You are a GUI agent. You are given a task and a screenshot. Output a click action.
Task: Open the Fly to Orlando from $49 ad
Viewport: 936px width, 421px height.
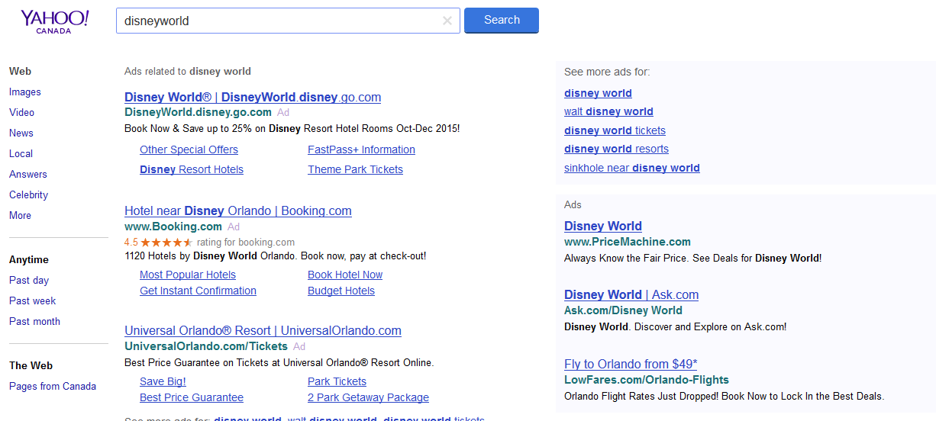tap(631, 365)
